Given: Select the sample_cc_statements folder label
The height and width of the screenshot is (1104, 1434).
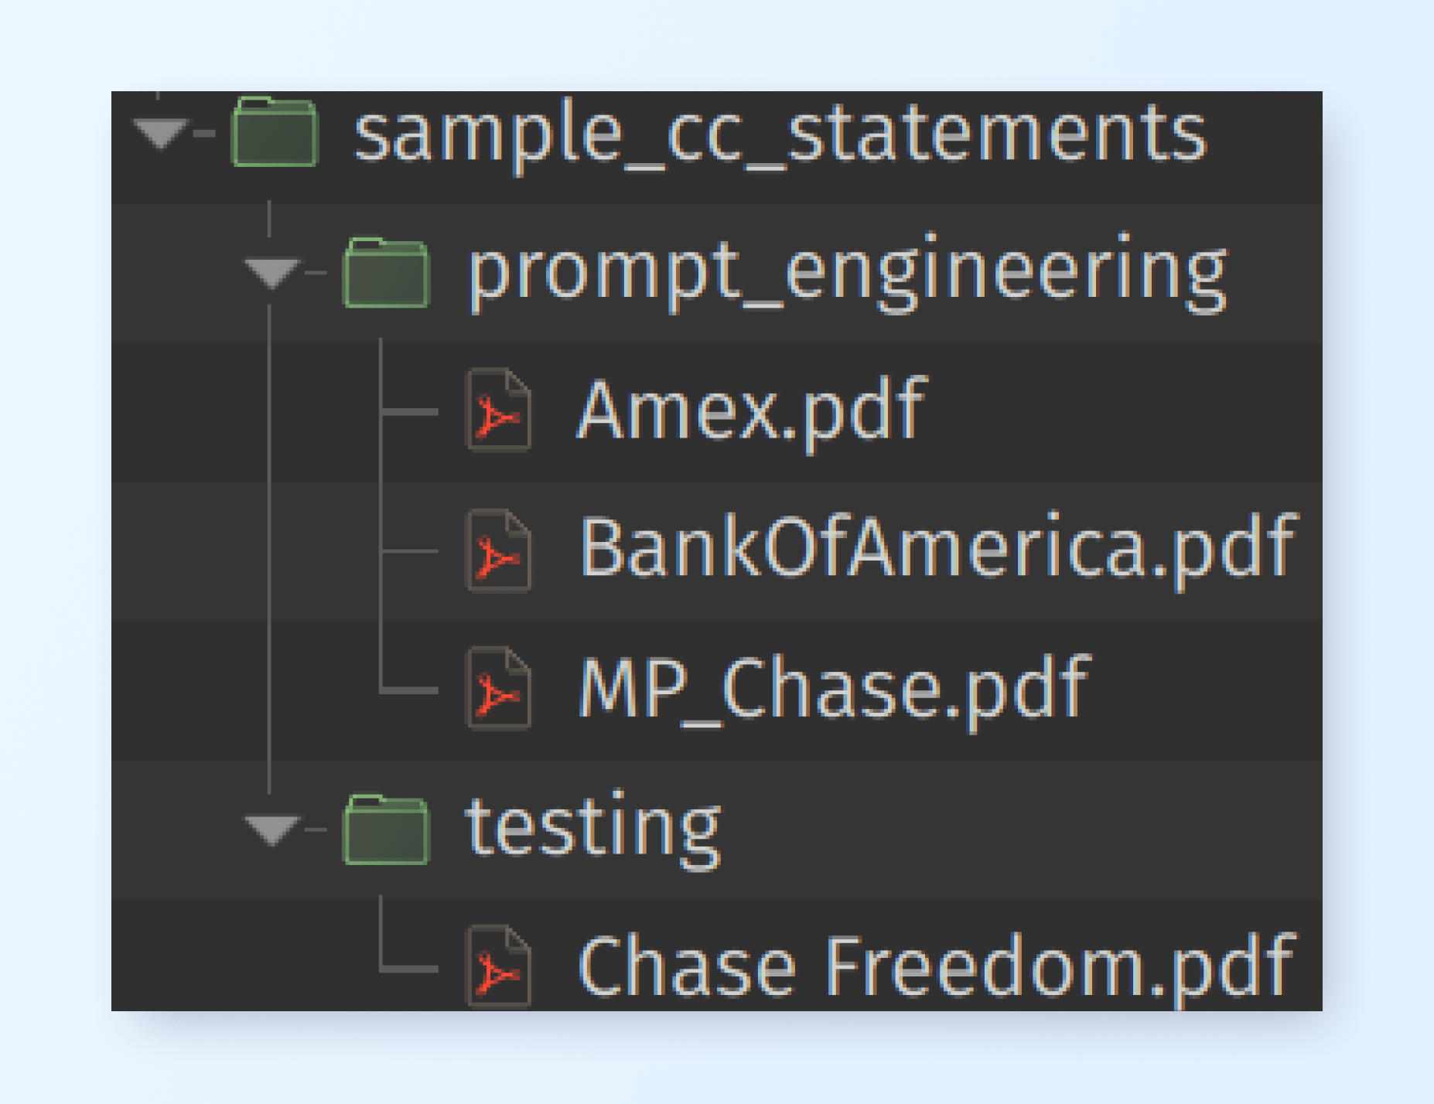Looking at the screenshot, I should pyautogui.click(x=780, y=134).
